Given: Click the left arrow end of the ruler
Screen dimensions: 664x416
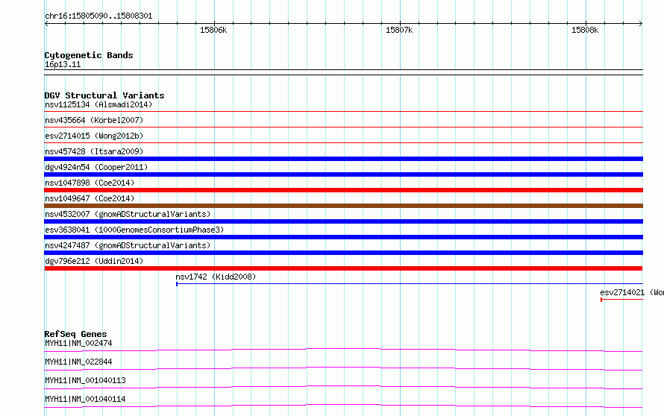Looking at the screenshot, I should tap(46, 24).
